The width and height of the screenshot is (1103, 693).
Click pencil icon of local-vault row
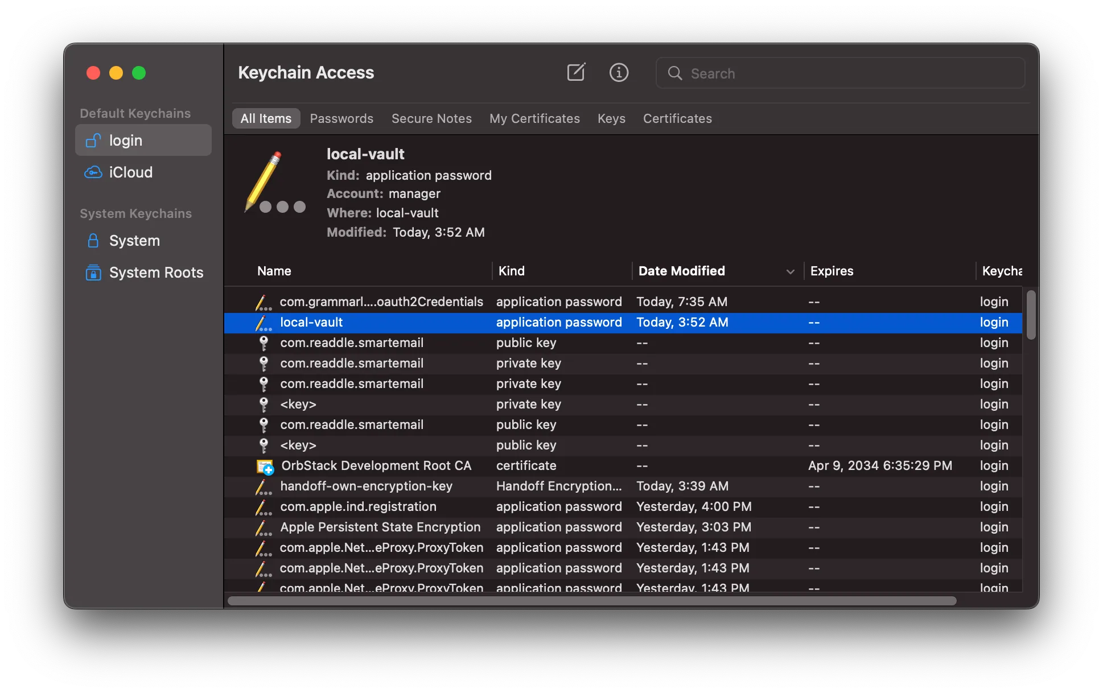(263, 323)
